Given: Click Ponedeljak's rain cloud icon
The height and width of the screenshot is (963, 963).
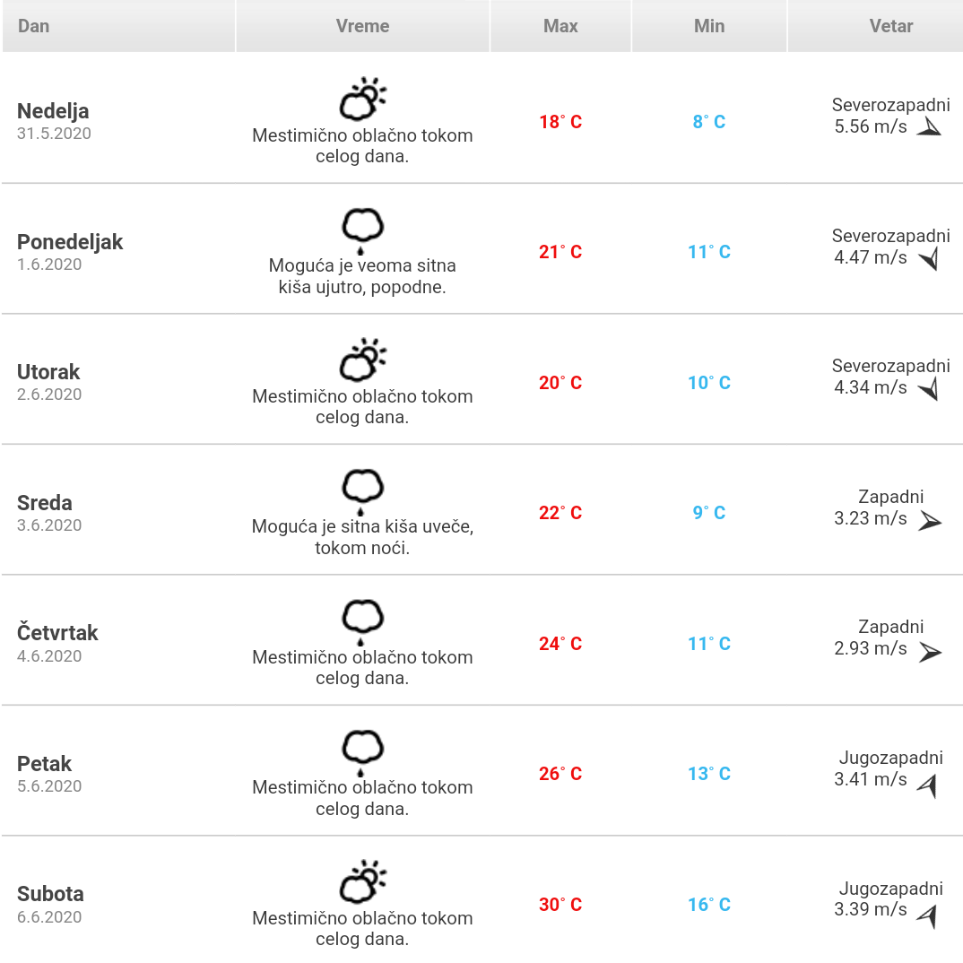Looking at the screenshot, I should pyautogui.click(x=362, y=230).
